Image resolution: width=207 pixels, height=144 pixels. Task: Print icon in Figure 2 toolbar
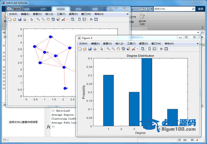(95, 49)
